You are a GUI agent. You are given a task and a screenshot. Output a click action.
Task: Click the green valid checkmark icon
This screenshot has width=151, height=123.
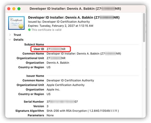pyautogui.click(x=29, y=30)
